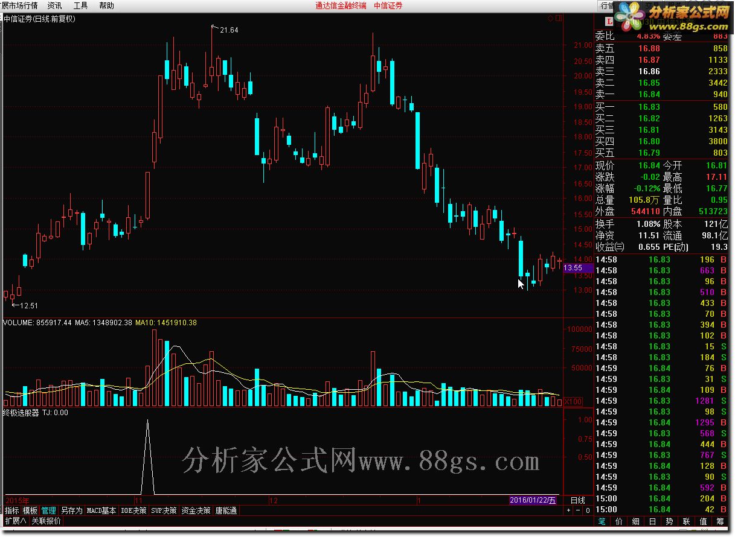This screenshot has width=735, height=537.
Task: Open the 日线 period selector
Action: [x=578, y=500]
